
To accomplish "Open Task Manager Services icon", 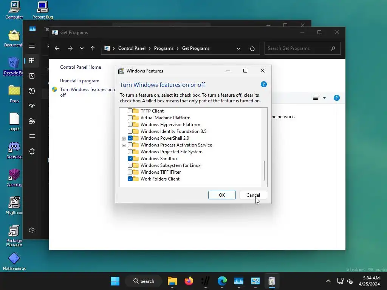I will 32,151.
